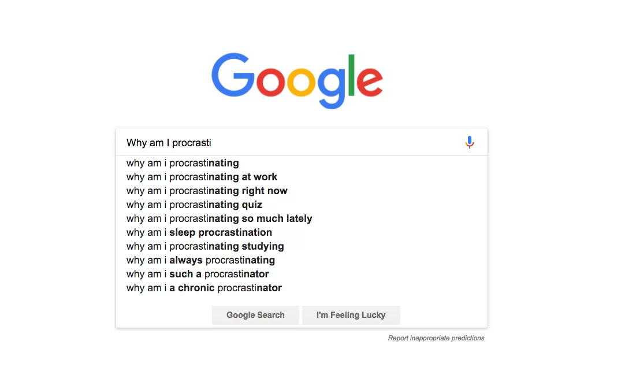Click the text 'Why am I procrasti' in the box
This screenshot has height=382, width=621.
168,142
